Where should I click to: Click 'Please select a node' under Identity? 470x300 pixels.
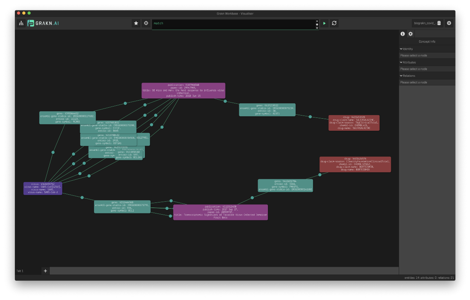414,56
